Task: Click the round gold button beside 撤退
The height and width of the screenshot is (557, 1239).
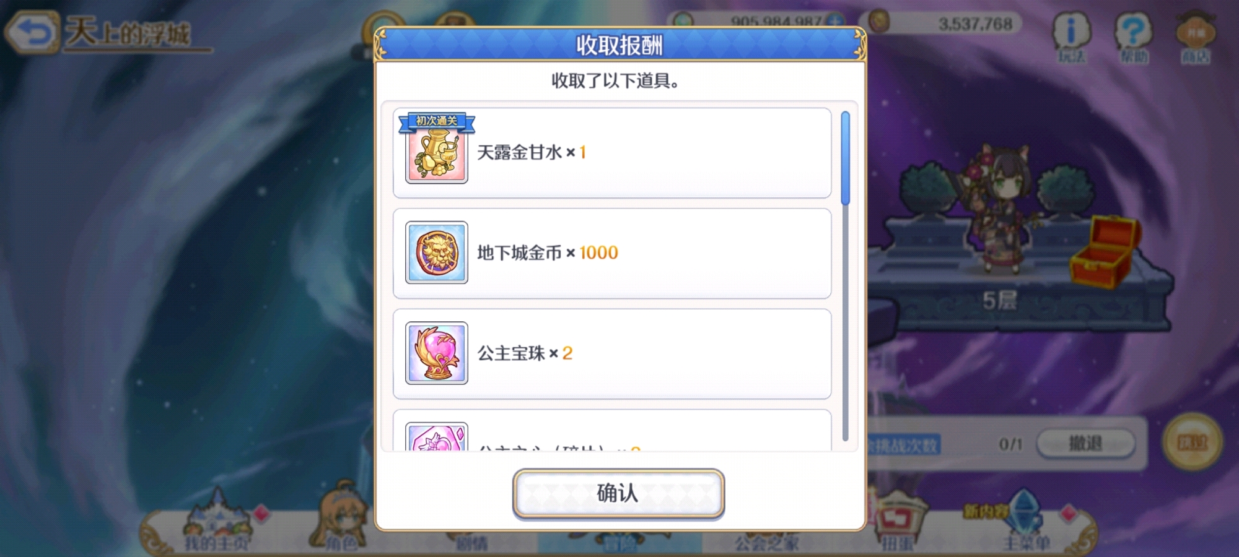Action: tap(1193, 442)
